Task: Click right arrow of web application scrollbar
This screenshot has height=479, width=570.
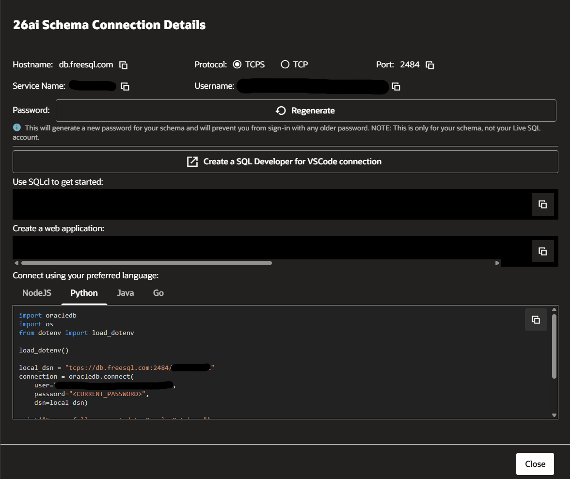Action: [x=497, y=263]
